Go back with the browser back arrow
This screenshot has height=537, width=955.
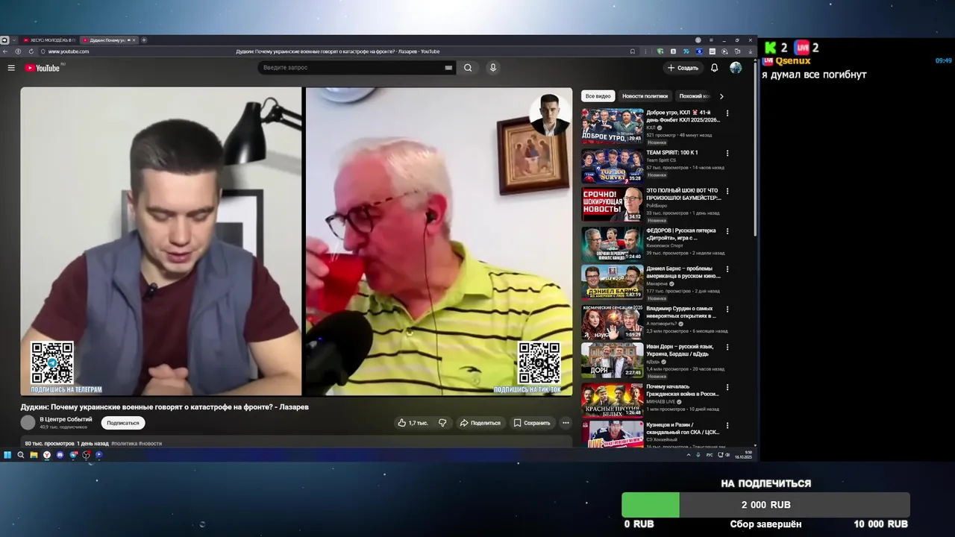point(6,51)
